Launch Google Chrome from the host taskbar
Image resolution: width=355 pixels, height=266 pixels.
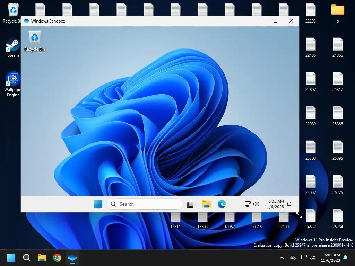pyautogui.click(x=57, y=258)
